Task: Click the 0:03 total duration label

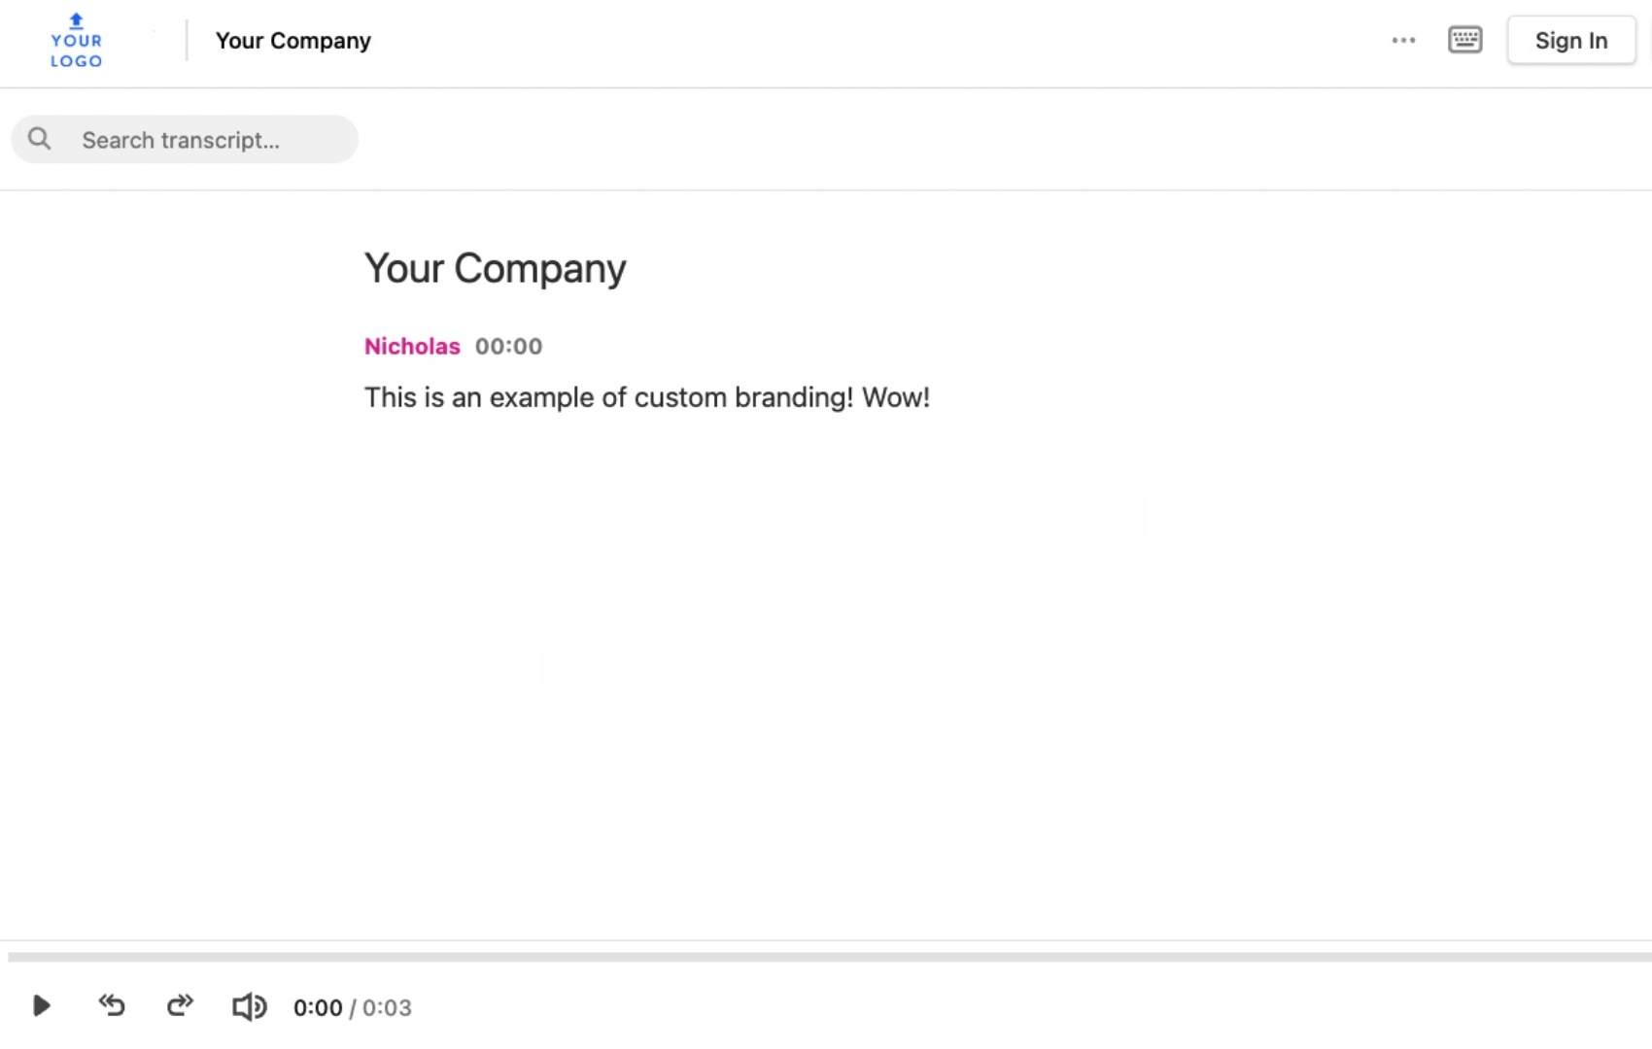Action: (387, 1008)
